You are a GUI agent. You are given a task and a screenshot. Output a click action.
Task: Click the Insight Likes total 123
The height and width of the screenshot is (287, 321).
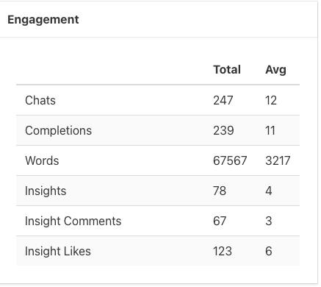click(223, 251)
